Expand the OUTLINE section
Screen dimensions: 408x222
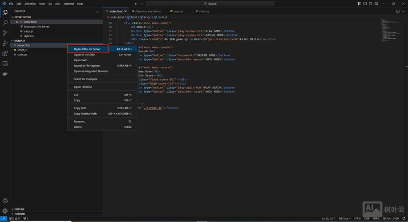point(19,209)
